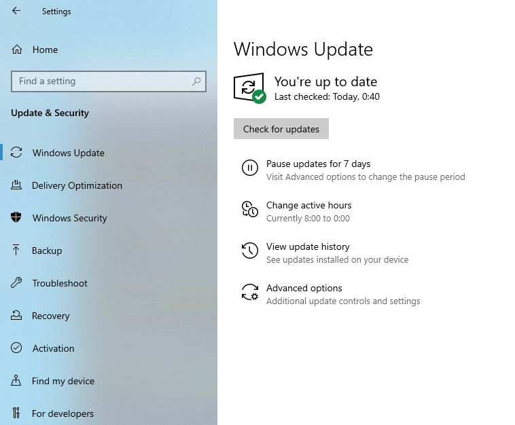This screenshot has height=425, width=515.
Task: Click the update status icon with green check
Action: coord(249,88)
